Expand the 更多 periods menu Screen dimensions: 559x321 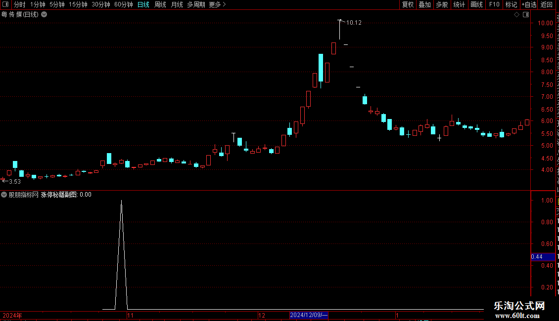click(218, 4)
